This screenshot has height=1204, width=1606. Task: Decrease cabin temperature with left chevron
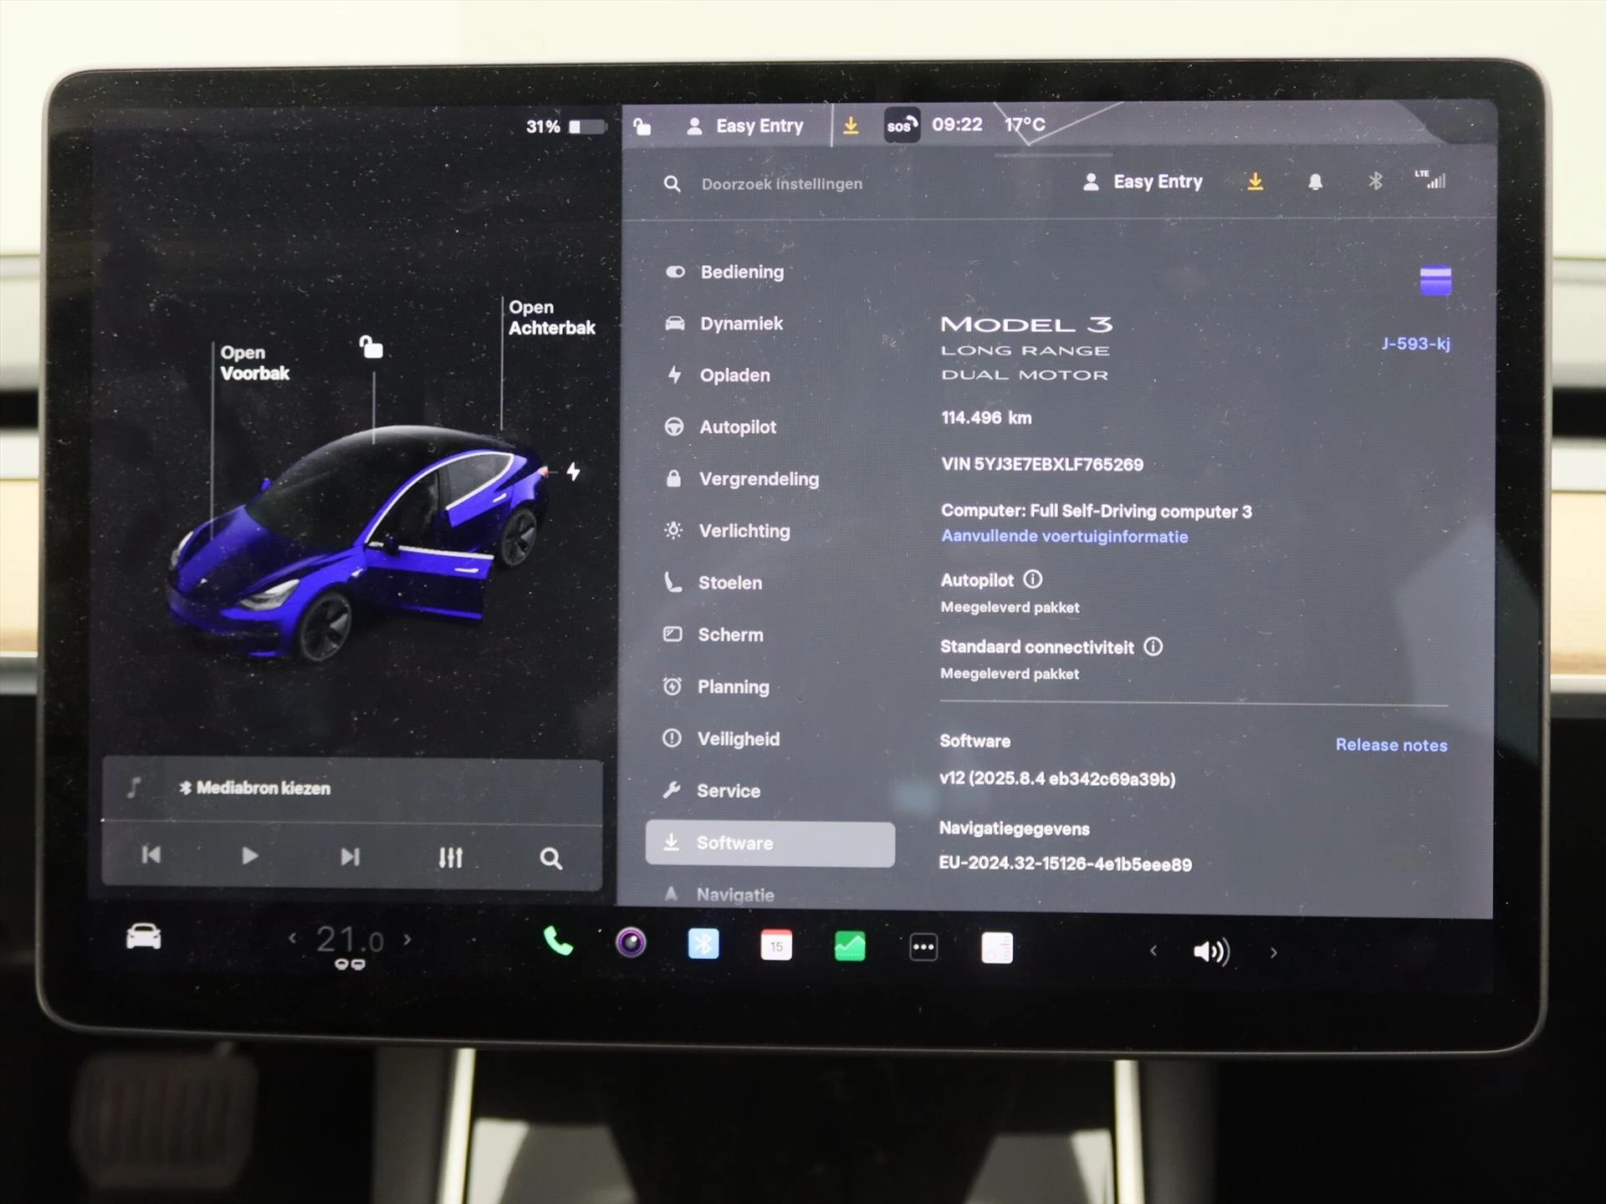(x=292, y=938)
